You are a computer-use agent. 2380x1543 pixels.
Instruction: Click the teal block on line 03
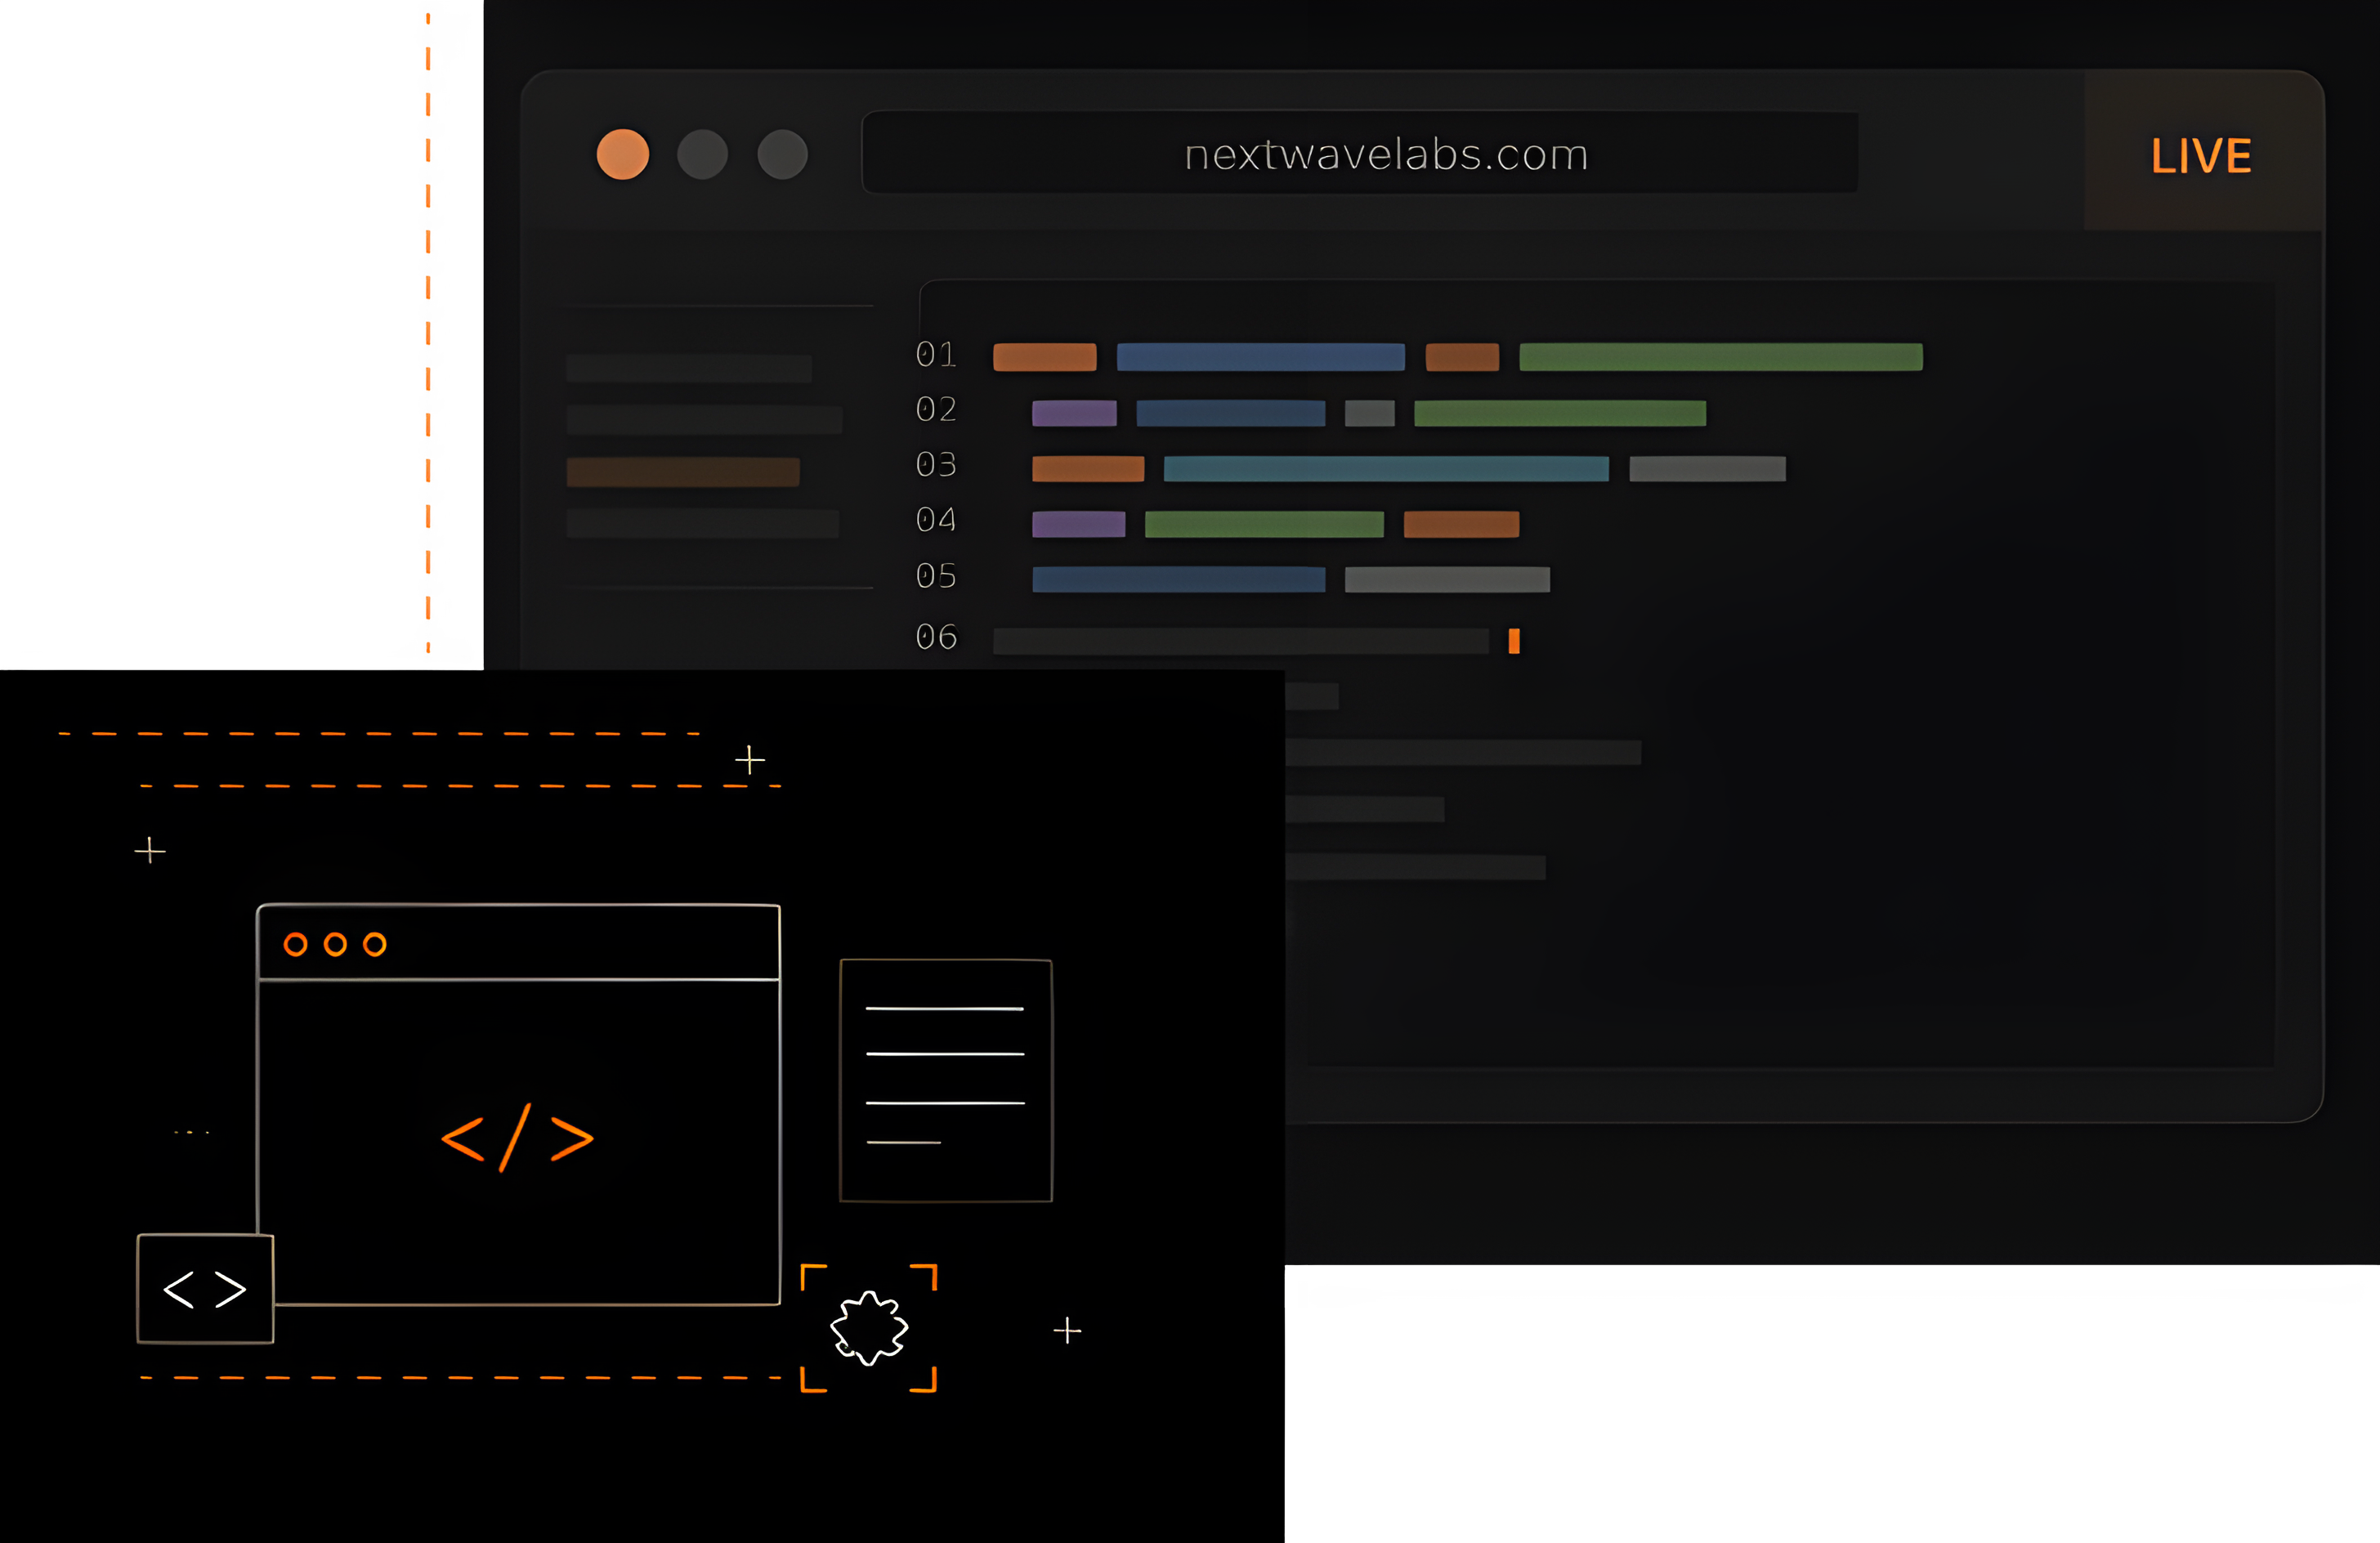(x=1386, y=469)
